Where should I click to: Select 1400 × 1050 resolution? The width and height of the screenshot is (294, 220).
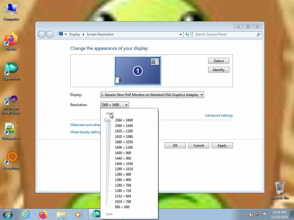point(124,164)
